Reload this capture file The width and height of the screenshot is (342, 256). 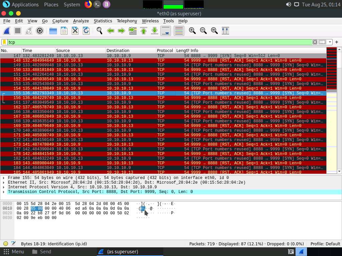pos(86,31)
